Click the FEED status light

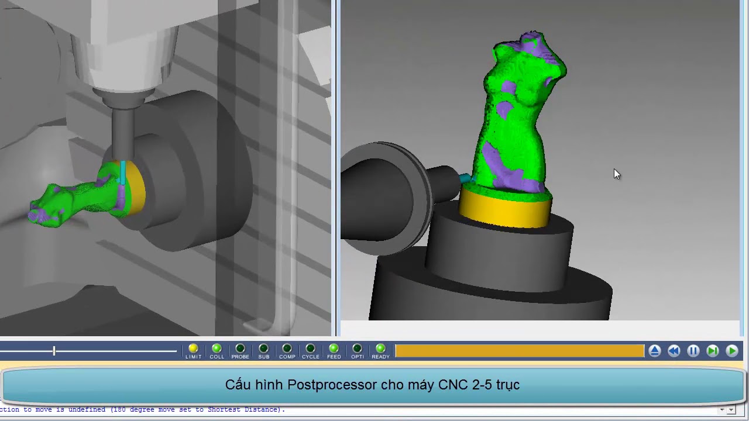pos(334,351)
